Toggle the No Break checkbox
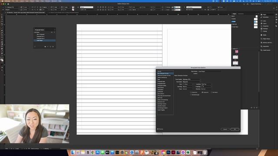The height and width of the screenshot is (156, 278). (x=212, y=92)
